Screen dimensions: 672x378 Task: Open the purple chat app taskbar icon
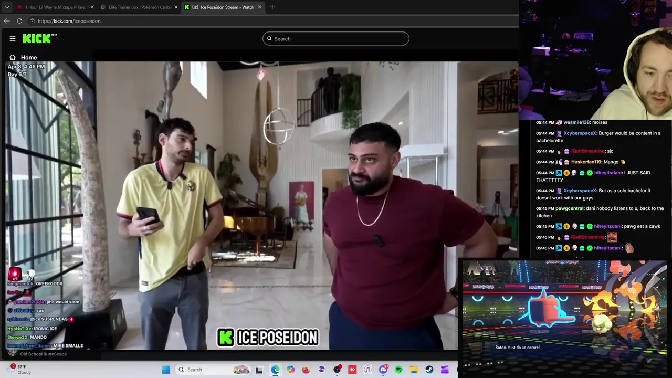tap(321, 370)
